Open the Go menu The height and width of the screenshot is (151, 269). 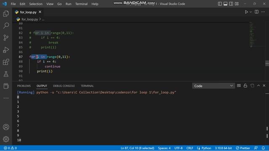[x=59, y=4]
